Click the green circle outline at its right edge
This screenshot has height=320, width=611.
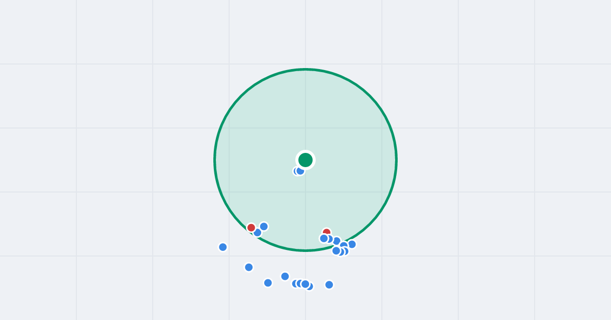[396, 160]
